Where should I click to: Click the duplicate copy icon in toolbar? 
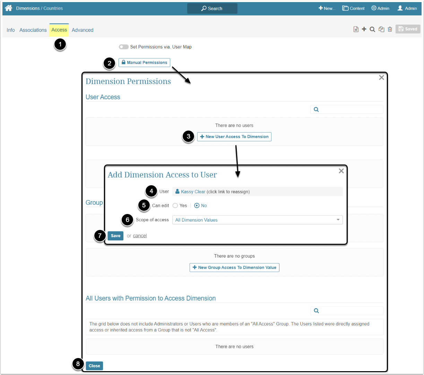click(x=381, y=29)
